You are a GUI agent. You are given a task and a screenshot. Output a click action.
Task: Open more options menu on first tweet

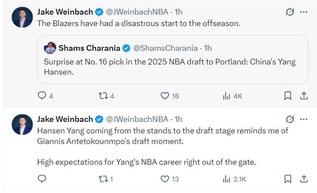click(x=304, y=12)
